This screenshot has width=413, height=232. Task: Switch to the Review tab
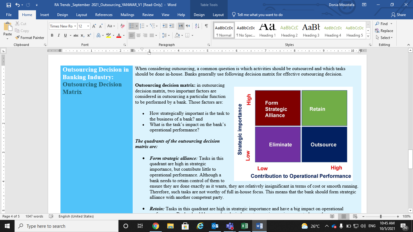point(148,15)
